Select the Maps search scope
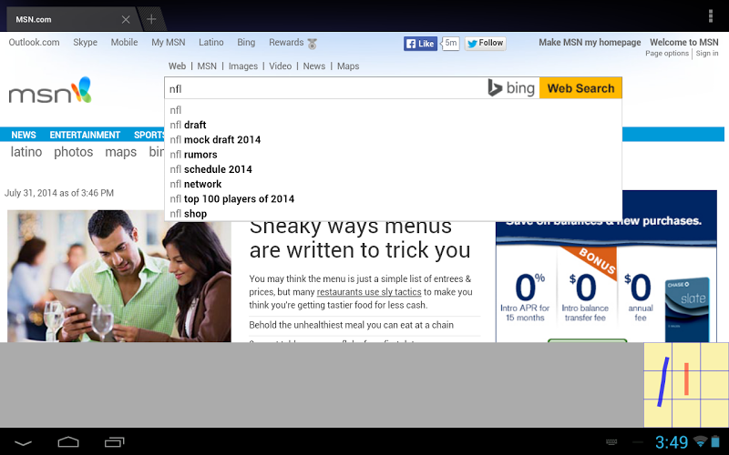 click(348, 66)
